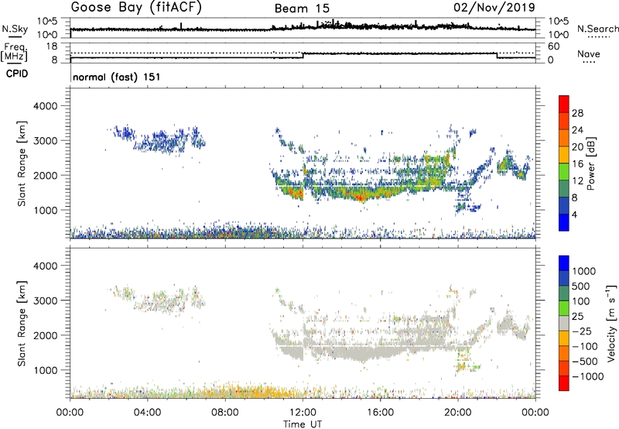The width and height of the screenshot is (619, 429).
Task: Click the 28 value on power scale
Action: pos(577,113)
